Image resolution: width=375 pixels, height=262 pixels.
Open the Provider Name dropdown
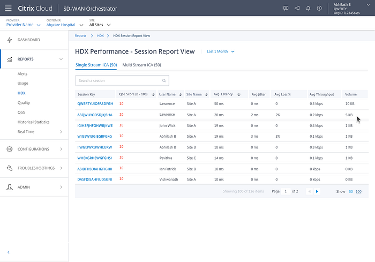[x=23, y=25]
